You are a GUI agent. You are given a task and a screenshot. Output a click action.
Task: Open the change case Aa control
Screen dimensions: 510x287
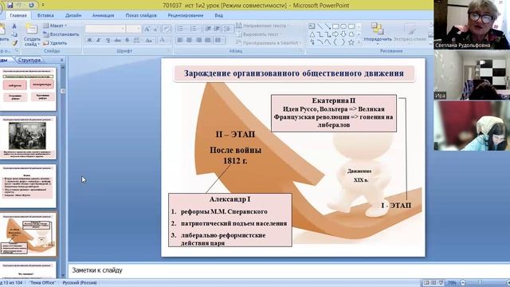tap(149, 41)
